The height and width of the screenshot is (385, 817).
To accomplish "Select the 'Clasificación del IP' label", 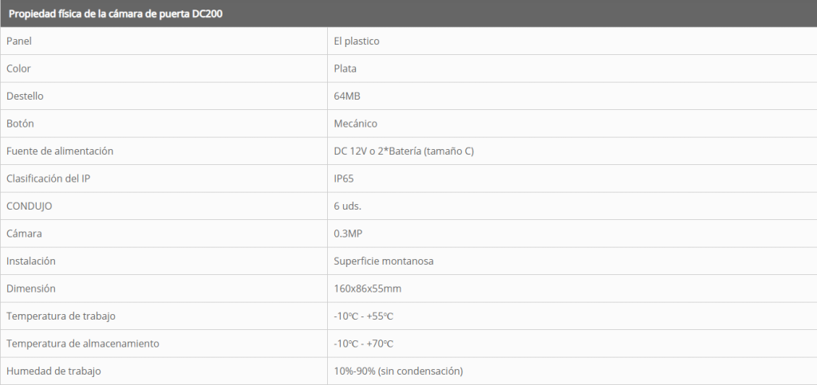I will click(49, 179).
